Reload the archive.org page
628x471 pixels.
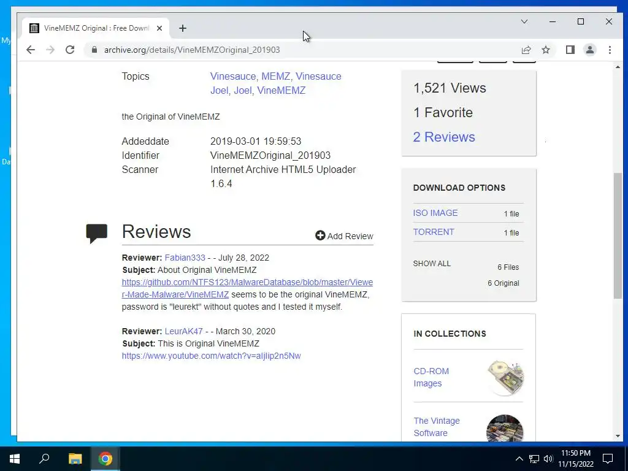click(70, 50)
